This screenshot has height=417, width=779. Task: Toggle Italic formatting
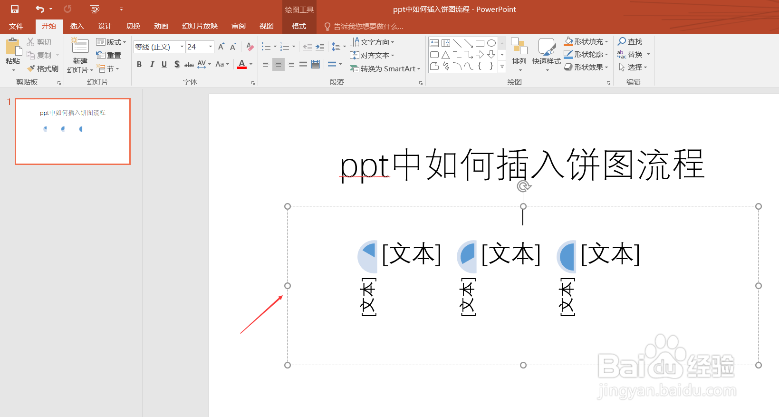point(152,64)
